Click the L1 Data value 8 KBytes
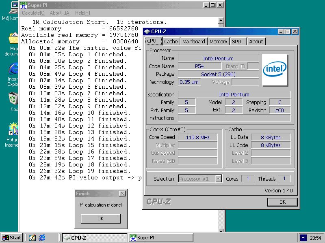This screenshot has height=243, width=325. 271,137
